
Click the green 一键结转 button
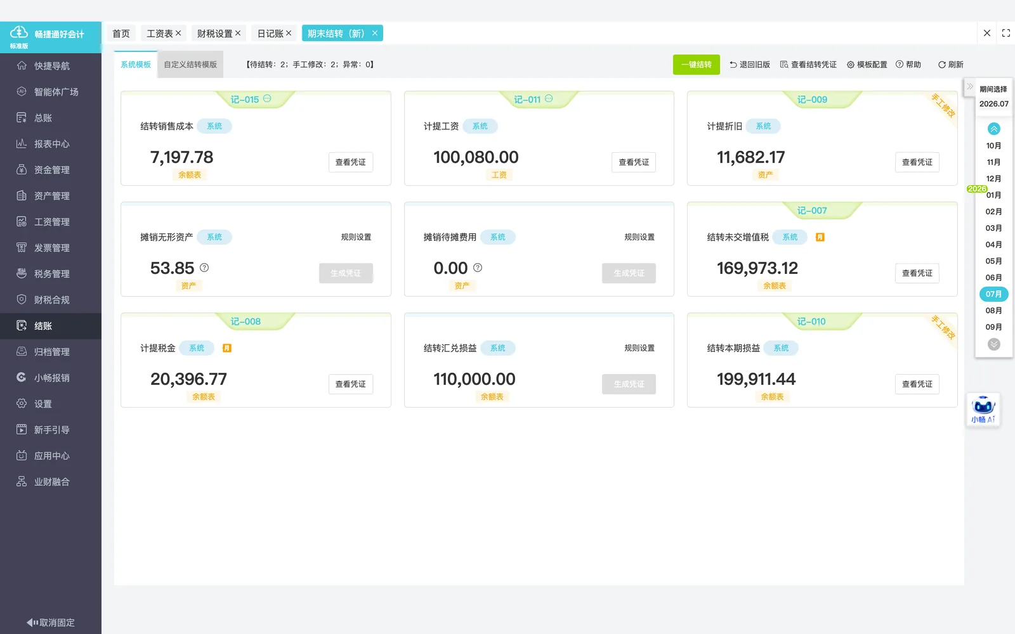[x=696, y=65]
